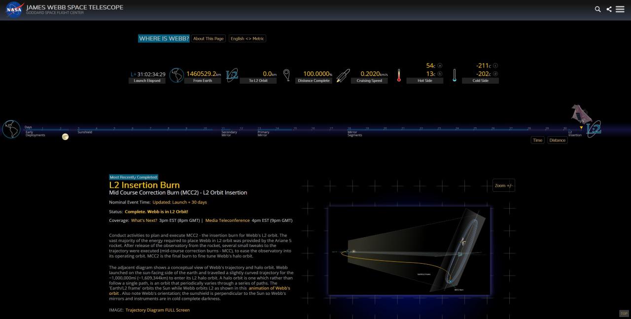Click the Webb telescope icon on timeline
Screen dimensions: 631x319
point(581,114)
